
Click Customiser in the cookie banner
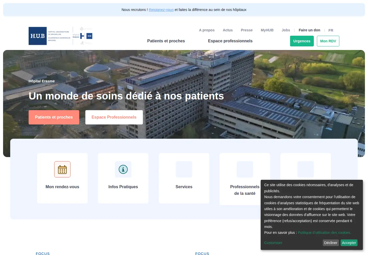[x=273, y=243]
